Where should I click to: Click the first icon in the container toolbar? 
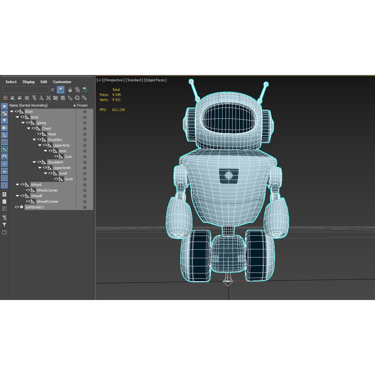click(x=5, y=98)
